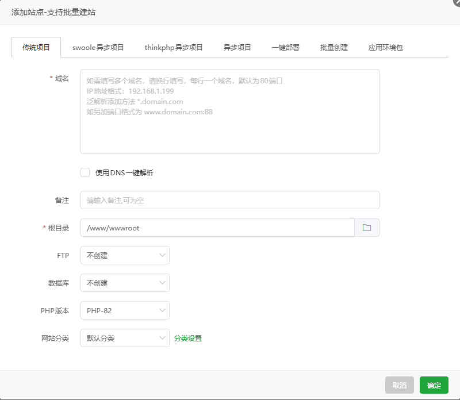Confirm with the 确定 button
460x400 pixels.
pos(434,385)
